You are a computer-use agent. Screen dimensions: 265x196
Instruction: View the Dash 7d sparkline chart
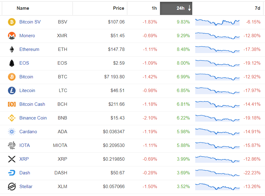217,173
